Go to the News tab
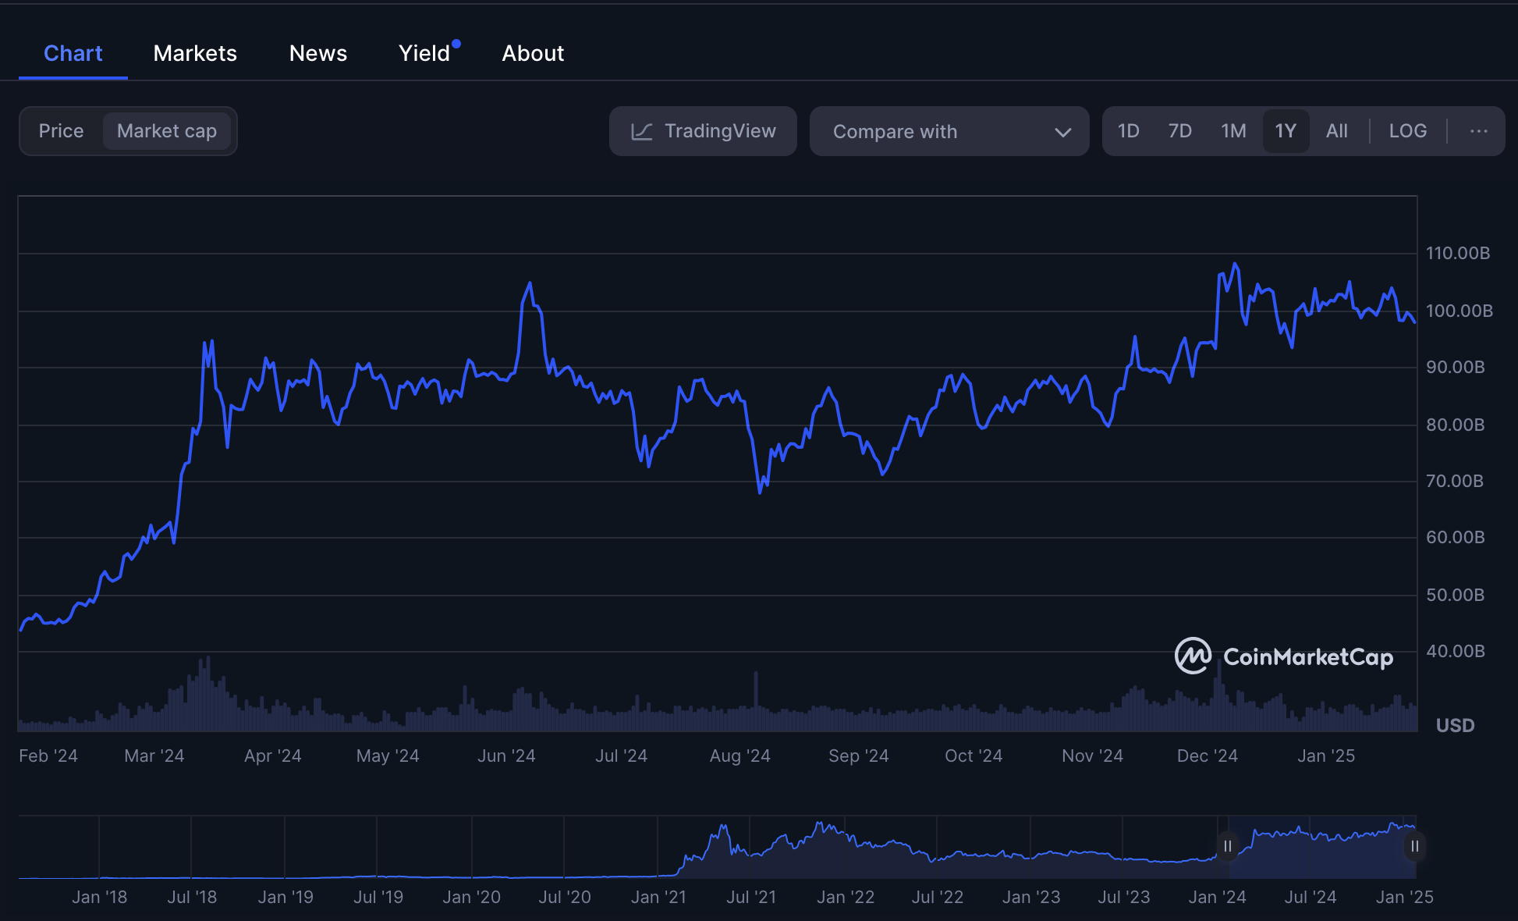The image size is (1518, 921). (318, 53)
